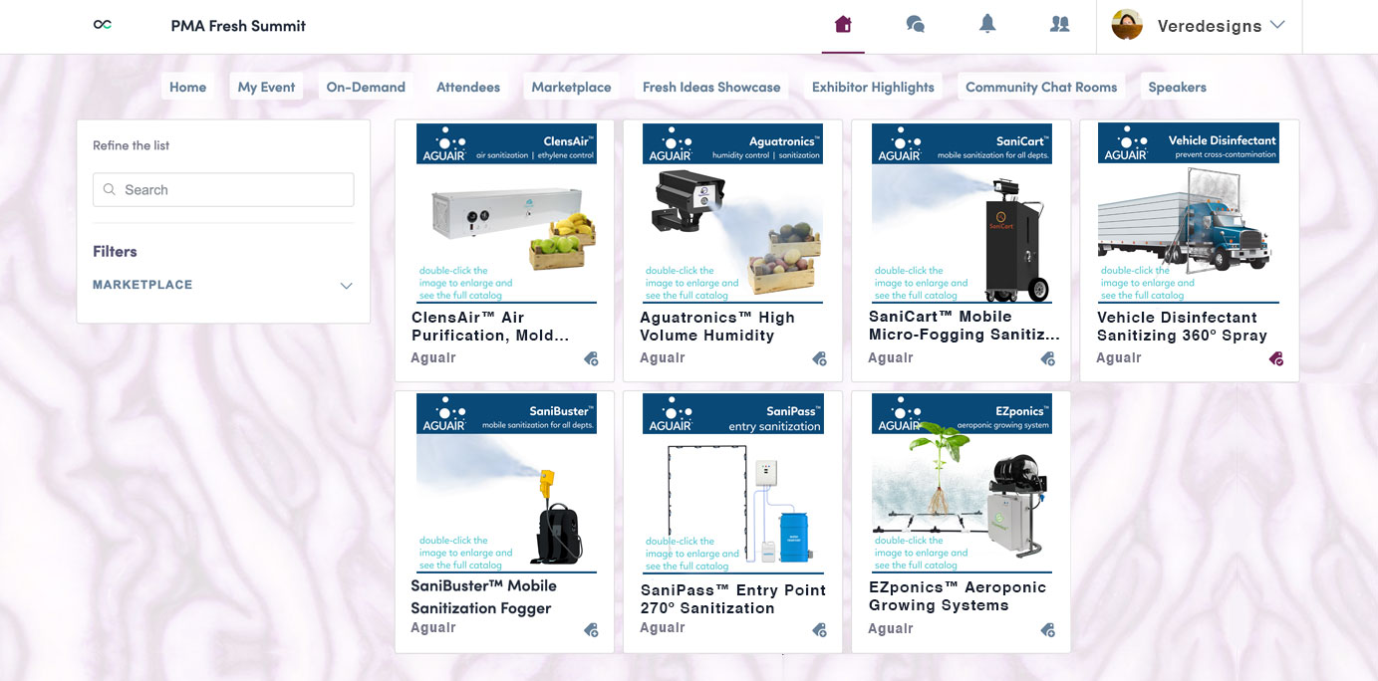Viewport: 1378px width, 681px height.
Task: Open Community Chat Rooms
Action: point(1041,87)
